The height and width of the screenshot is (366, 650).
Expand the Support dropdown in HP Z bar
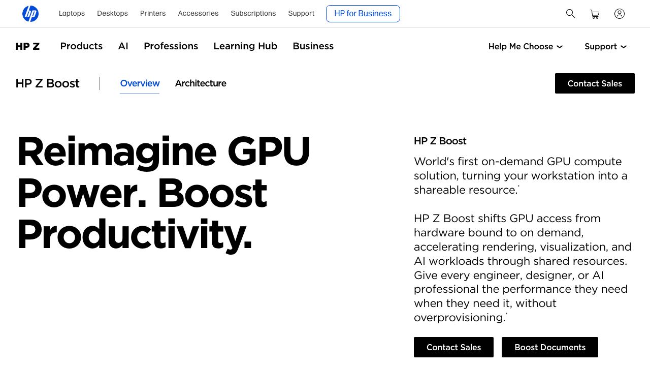click(x=606, y=46)
